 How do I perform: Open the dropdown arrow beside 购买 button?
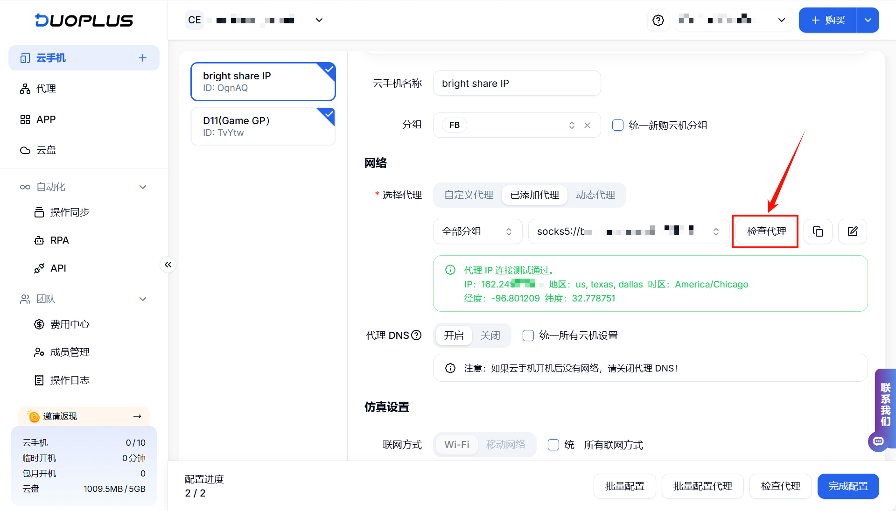pos(868,20)
